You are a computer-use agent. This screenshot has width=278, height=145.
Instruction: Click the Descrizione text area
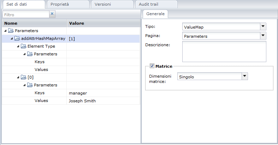224,52
